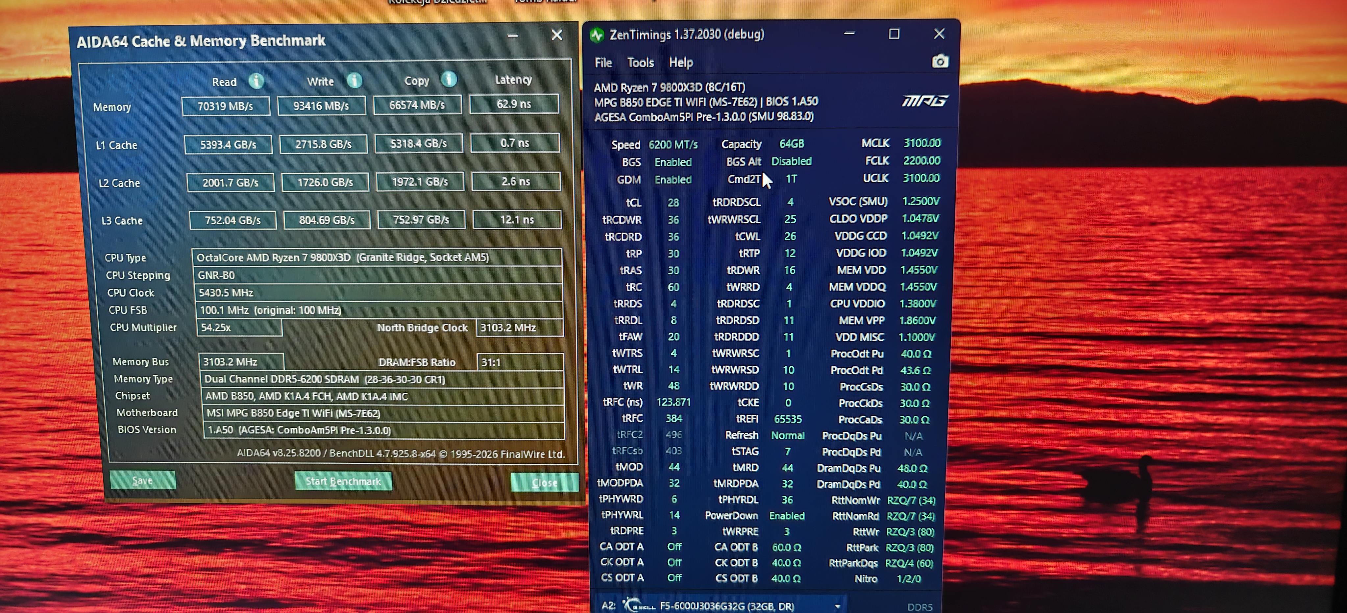Click the ZenTimings app icon in title bar
Screen dimensions: 1347x613
coord(597,35)
